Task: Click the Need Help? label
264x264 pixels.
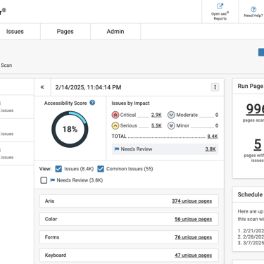Action: coord(253,15)
